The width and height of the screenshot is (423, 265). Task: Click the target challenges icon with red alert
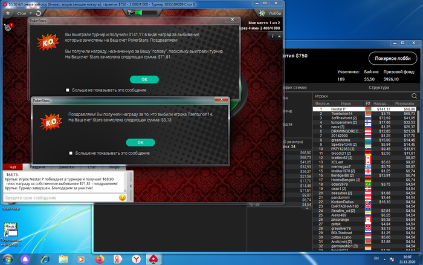8,27
